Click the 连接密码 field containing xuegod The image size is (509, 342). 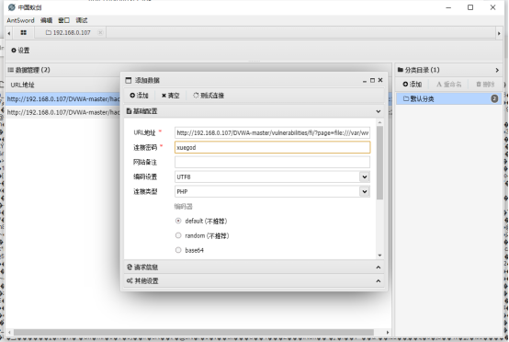click(x=272, y=147)
